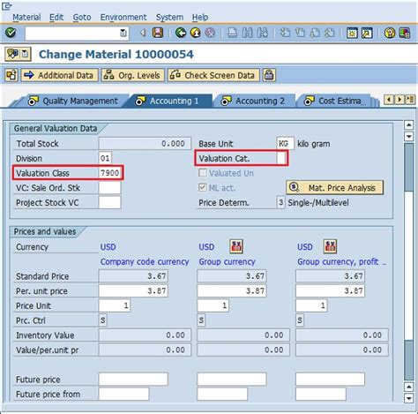Viewport: 418px width, 414px height.
Task: Open the tab list button
Action: click(410, 100)
